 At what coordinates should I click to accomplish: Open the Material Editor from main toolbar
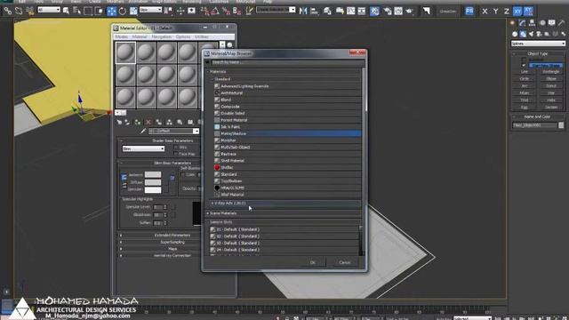coord(374,11)
